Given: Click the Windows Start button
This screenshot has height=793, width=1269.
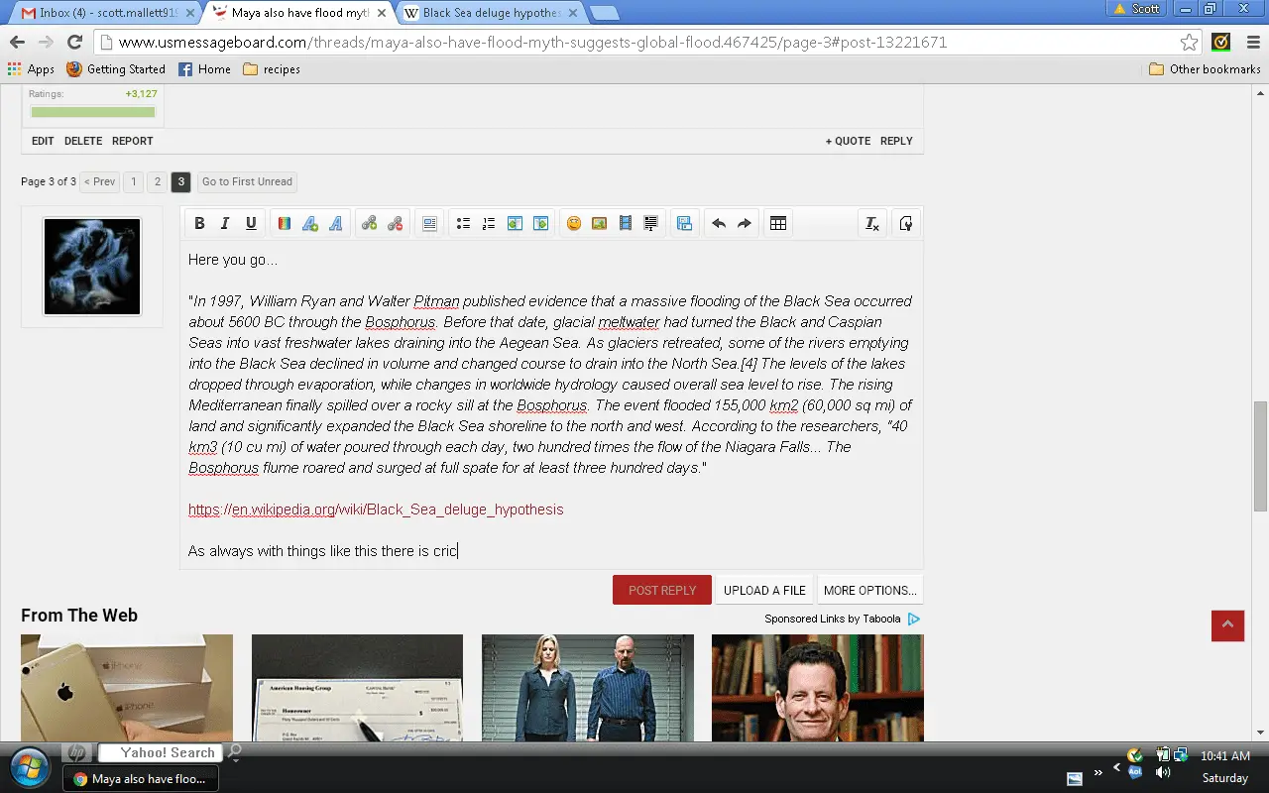Looking at the screenshot, I should (x=28, y=766).
